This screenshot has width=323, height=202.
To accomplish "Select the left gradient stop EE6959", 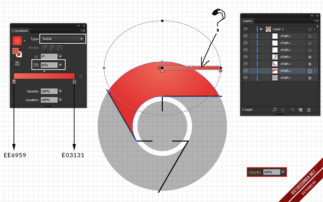I will pyautogui.click(x=14, y=81).
